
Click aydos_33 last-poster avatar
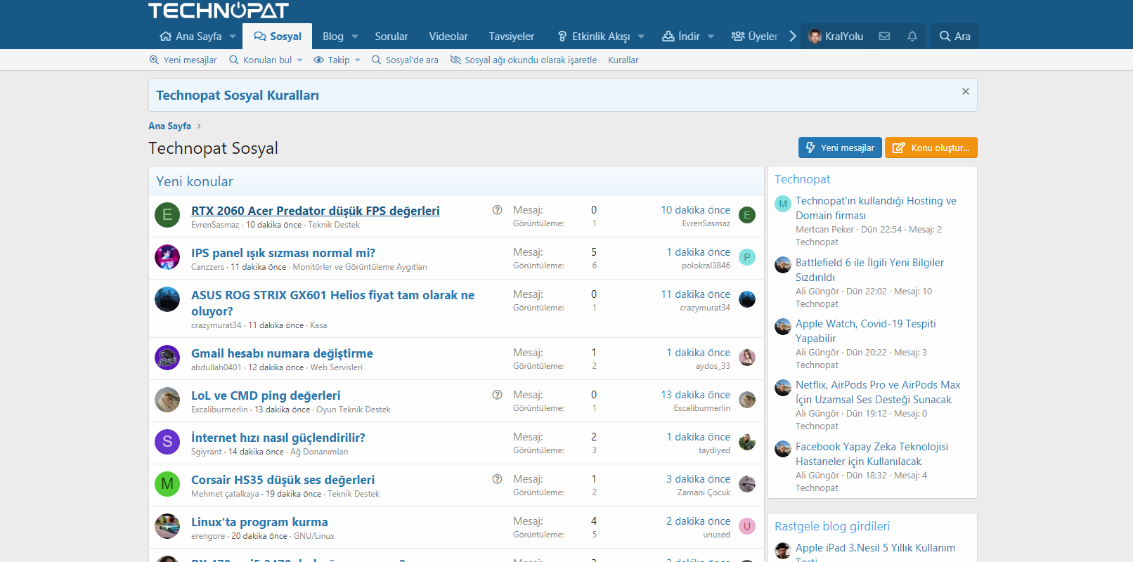[747, 358]
